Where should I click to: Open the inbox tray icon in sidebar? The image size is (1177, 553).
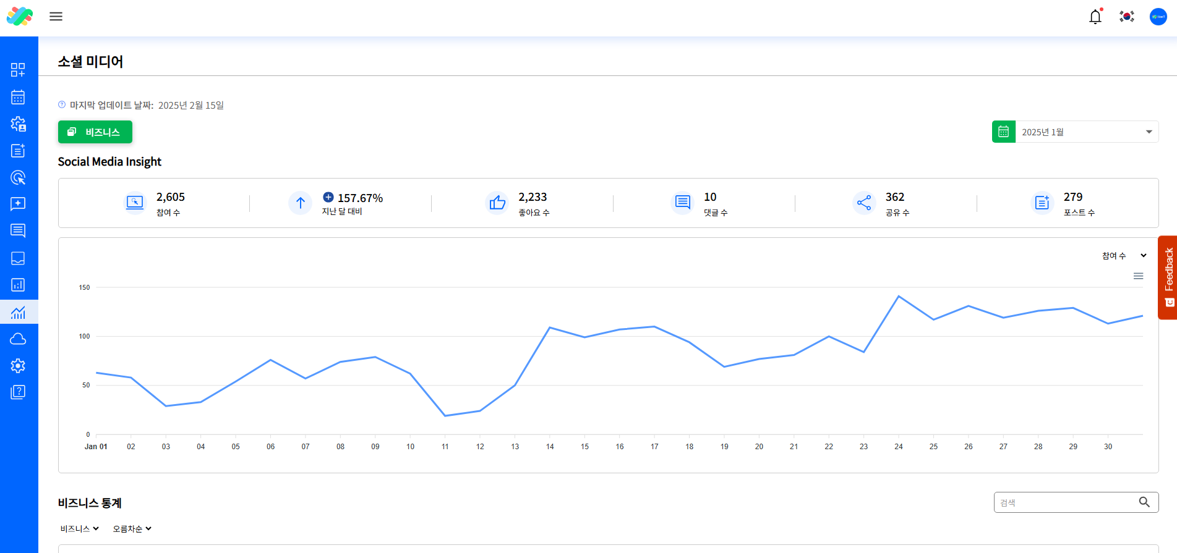[18, 258]
